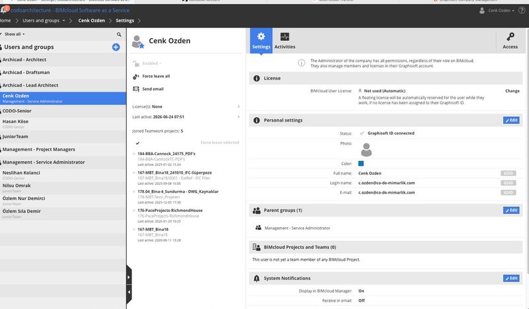Click the info icon next to License

(256, 79)
